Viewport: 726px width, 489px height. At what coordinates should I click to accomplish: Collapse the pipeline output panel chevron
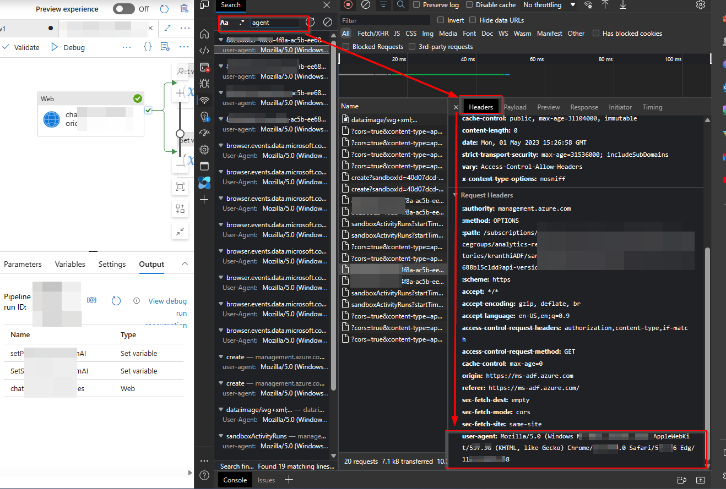(x=185, y=264)
